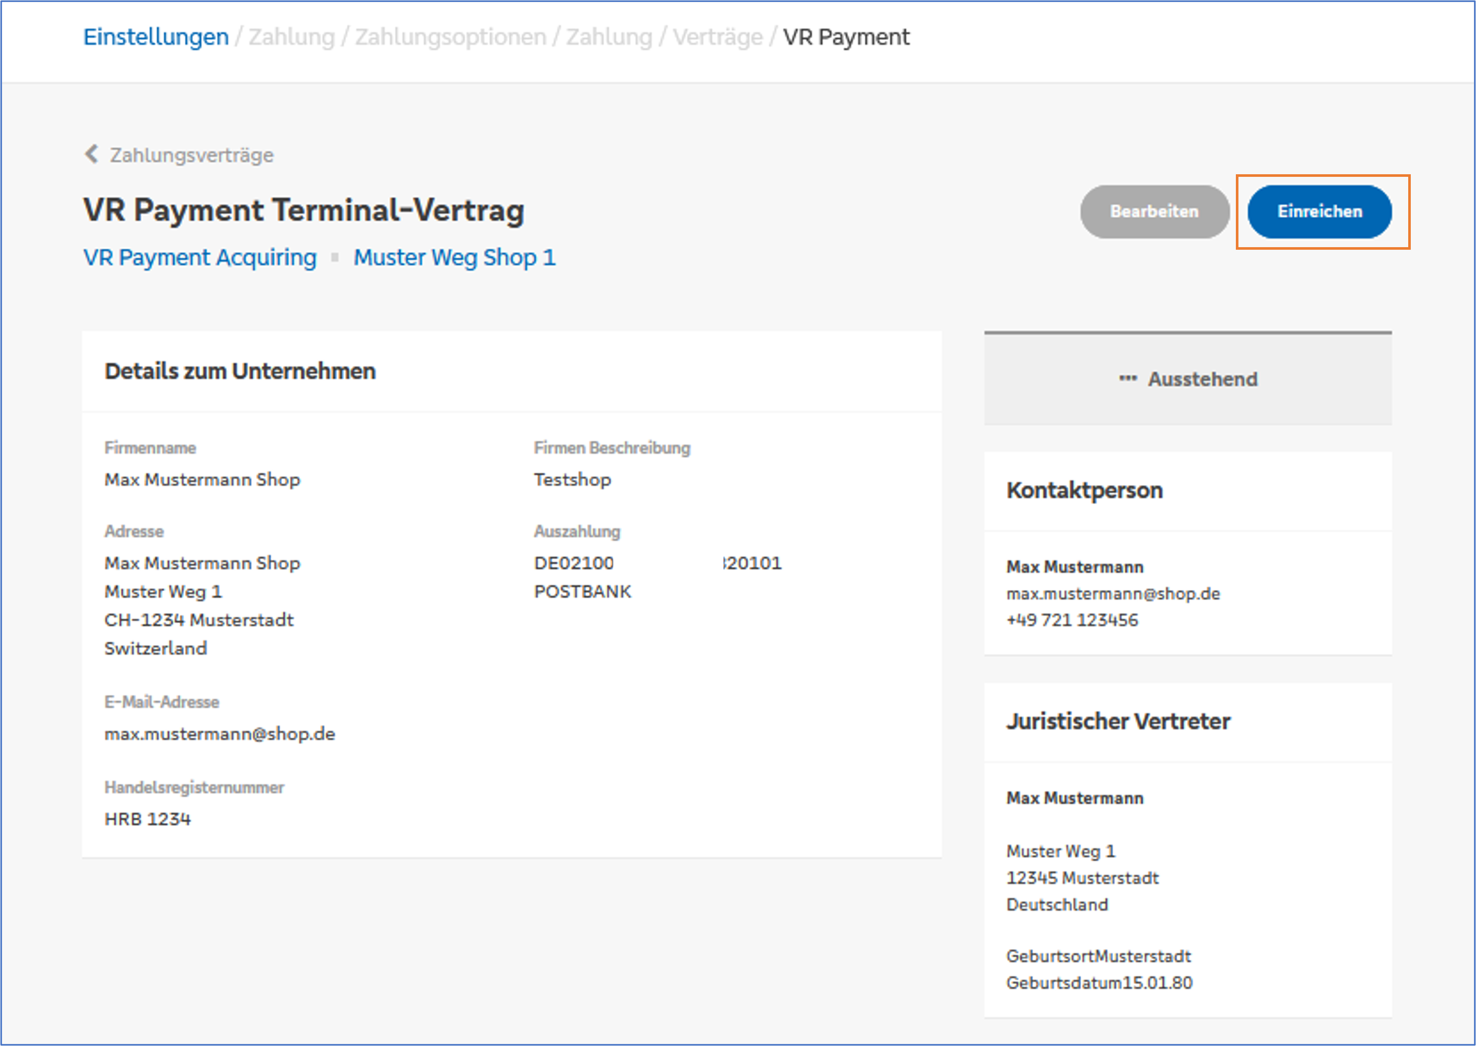Click the POSTBANK bank name
This screenshot has width=1476, height=1046.
583,592
